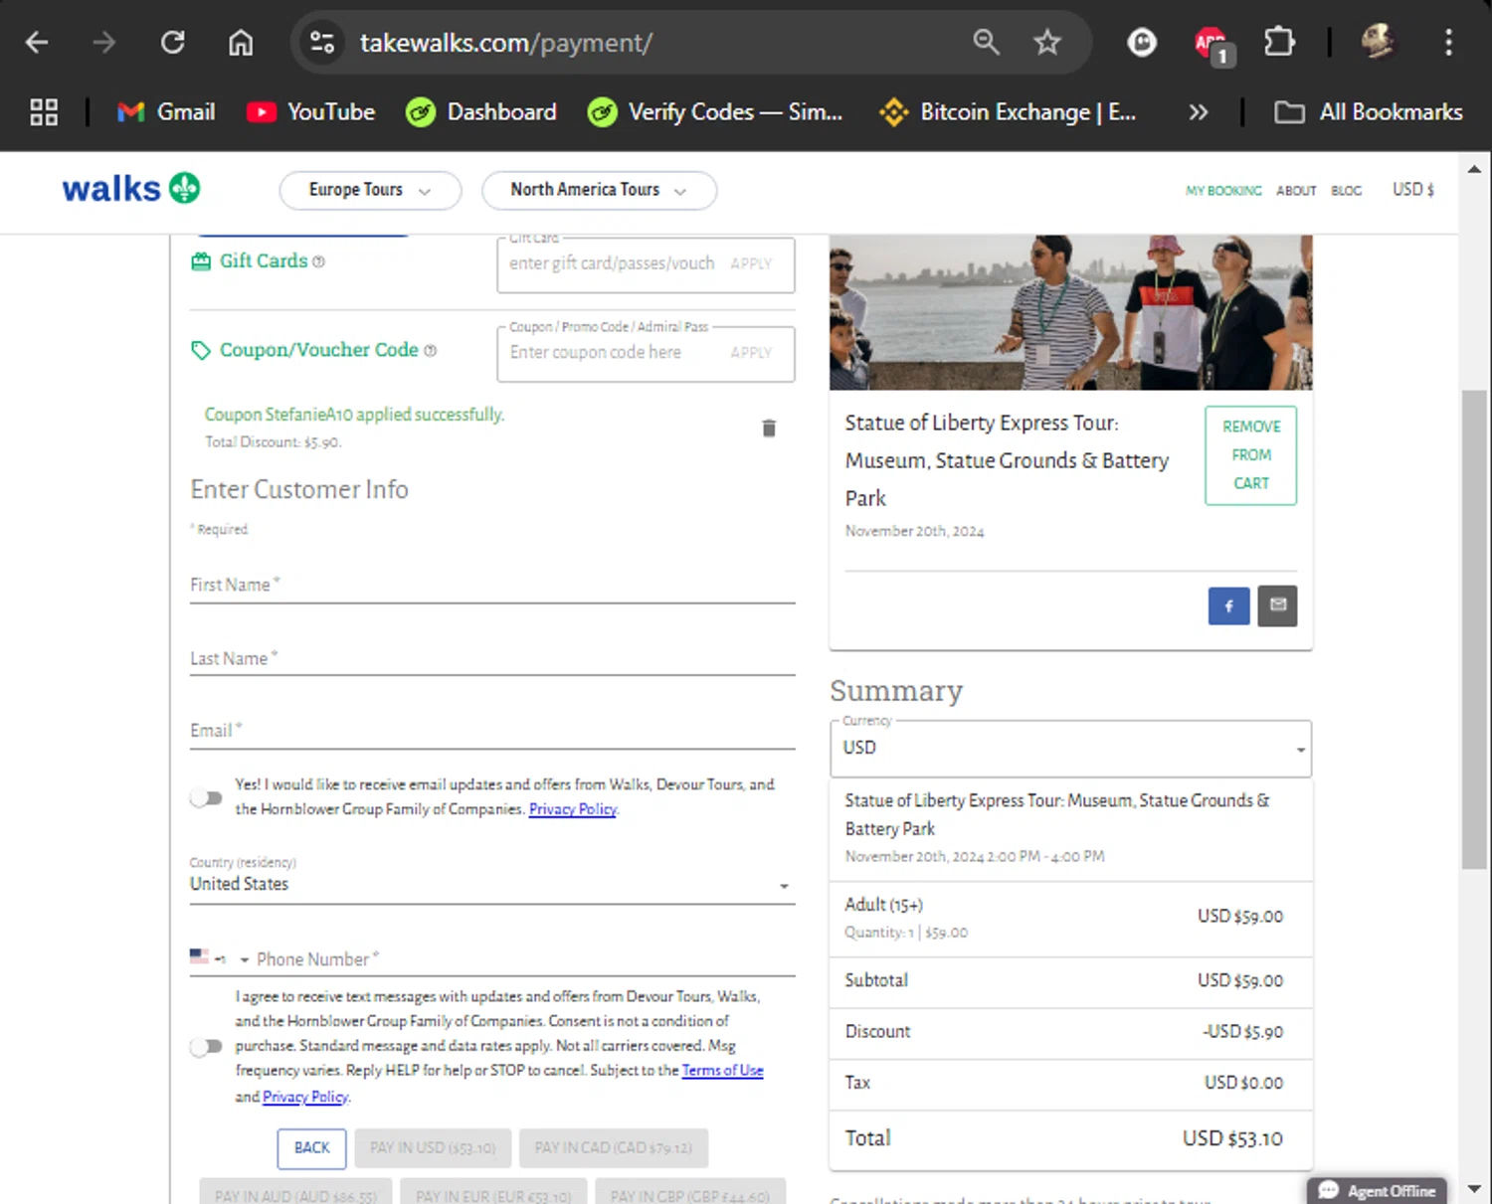Open the Country residency dropdown
The width and height of the screenshot is (1492, 1204).
[x=492, y=884]
